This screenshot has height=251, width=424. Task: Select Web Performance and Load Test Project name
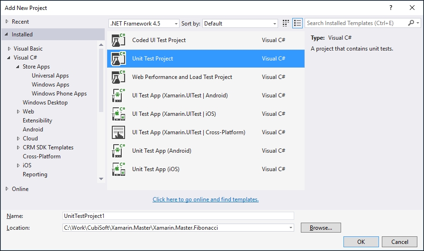click(x=182, y=77)
